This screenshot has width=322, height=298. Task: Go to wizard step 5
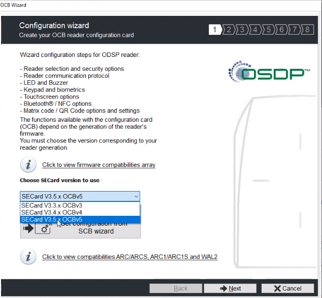point(268,30)
